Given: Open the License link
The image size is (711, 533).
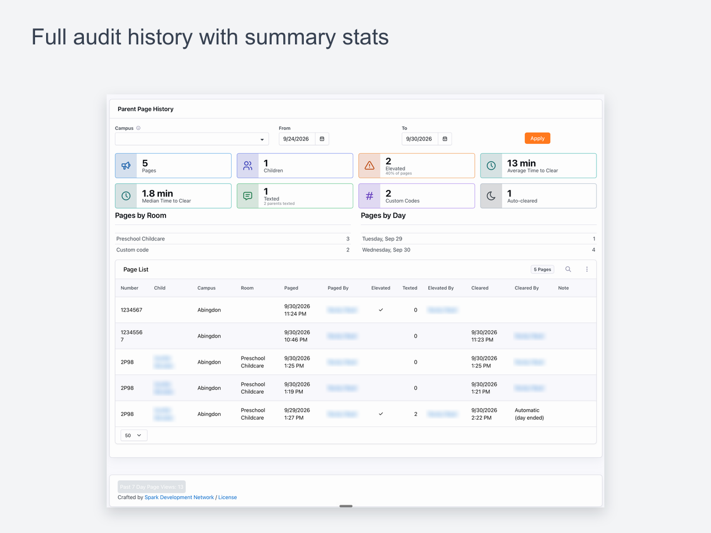Looking at the screenshot, I should coord(227,497).
